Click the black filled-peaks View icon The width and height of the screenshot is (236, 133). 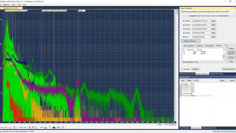pos(54,127)
